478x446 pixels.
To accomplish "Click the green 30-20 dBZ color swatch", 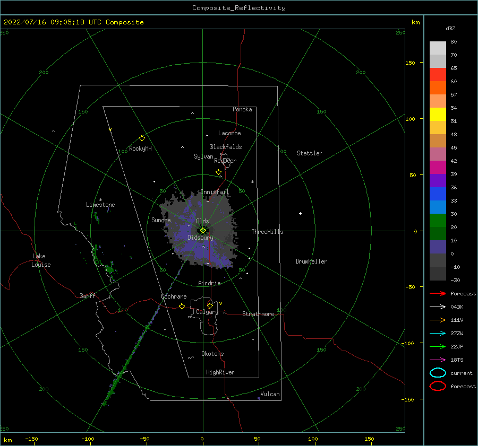I will coord(438,221).
